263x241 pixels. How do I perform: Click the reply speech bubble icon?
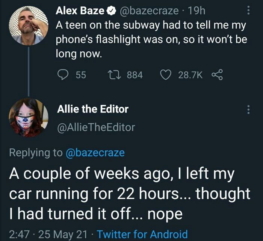63,75
